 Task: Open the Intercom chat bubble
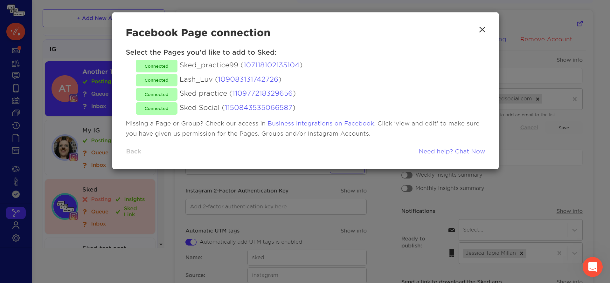pyautogui.click(x=593, y=267)
